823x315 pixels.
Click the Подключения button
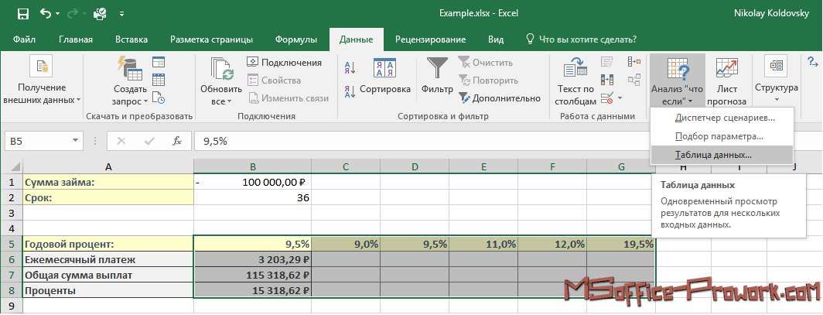284,63
